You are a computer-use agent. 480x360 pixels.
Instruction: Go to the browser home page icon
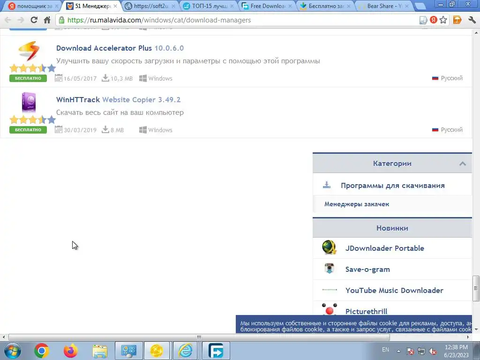coord(47,20)
